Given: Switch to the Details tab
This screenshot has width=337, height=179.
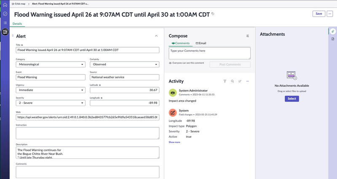Looking at the screenshot, I should tap(17, 24).
